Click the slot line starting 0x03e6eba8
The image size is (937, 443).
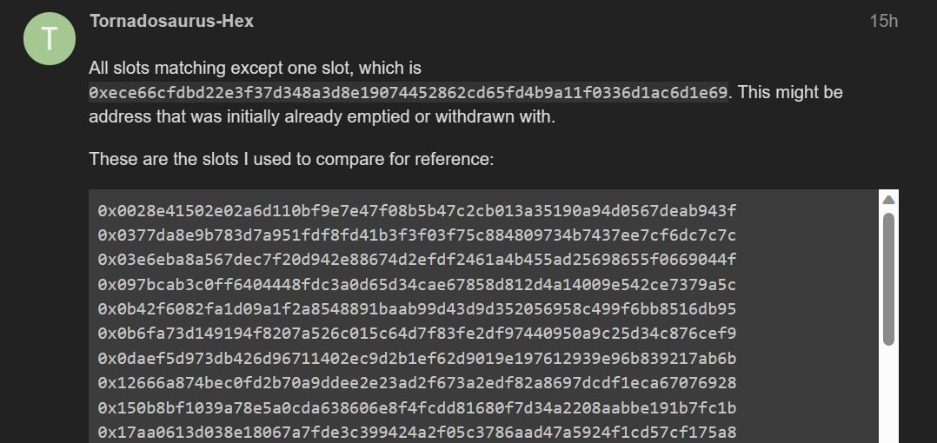click(x=417, y=260)
